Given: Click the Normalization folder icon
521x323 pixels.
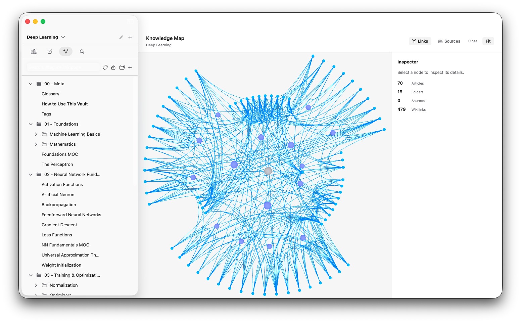Looking at the screenshot, I should (x=44, y=285).
